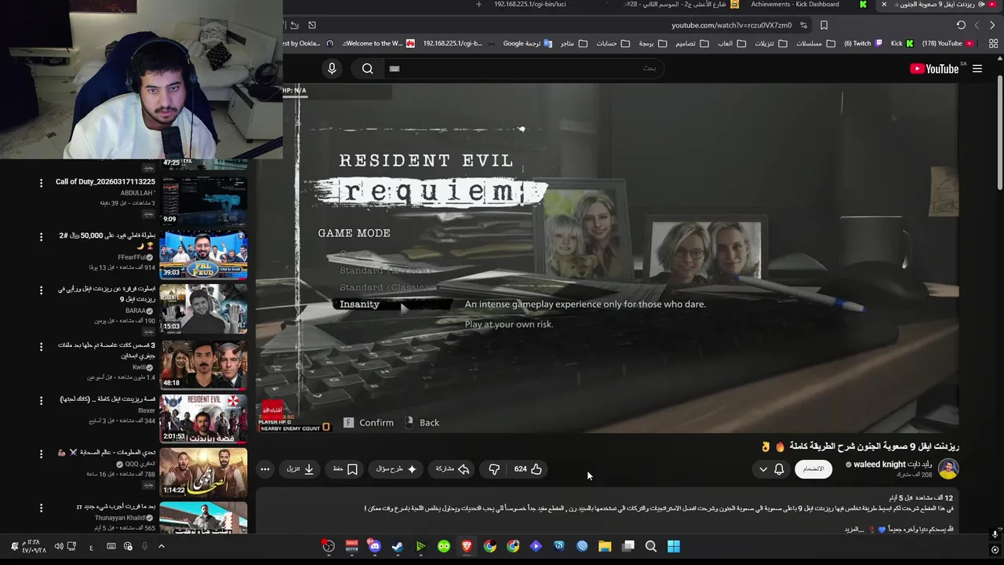Switch to Achievements - Kick Dashboard tab
The height and width of the screenshot is (565, 1004).
tap(795, 5)
